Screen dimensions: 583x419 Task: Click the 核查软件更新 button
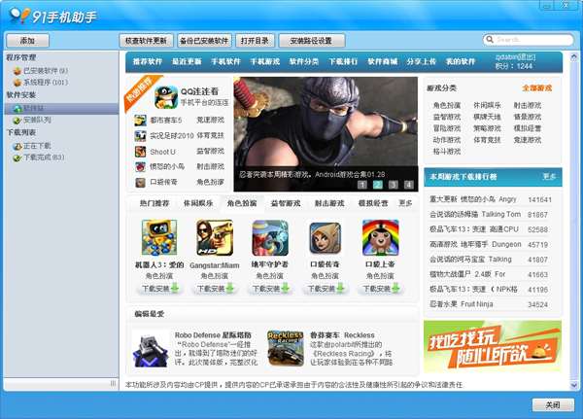click(145, 41)
